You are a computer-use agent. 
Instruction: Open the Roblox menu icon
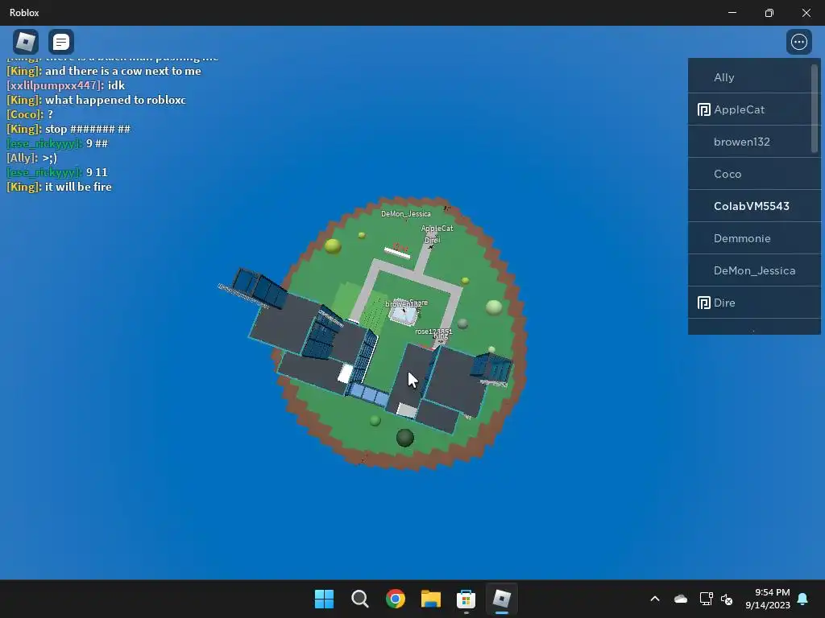tap(25, 42)
